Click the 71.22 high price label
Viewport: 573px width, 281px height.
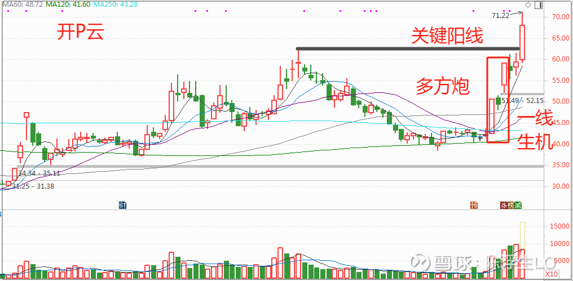[500, 16]
